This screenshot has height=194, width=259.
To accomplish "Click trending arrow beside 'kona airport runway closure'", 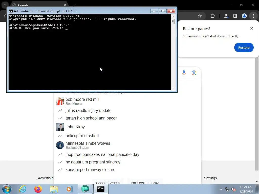I will [x=60, y=170].
